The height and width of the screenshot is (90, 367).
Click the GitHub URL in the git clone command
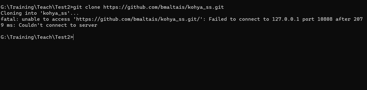tap(163, 7)
